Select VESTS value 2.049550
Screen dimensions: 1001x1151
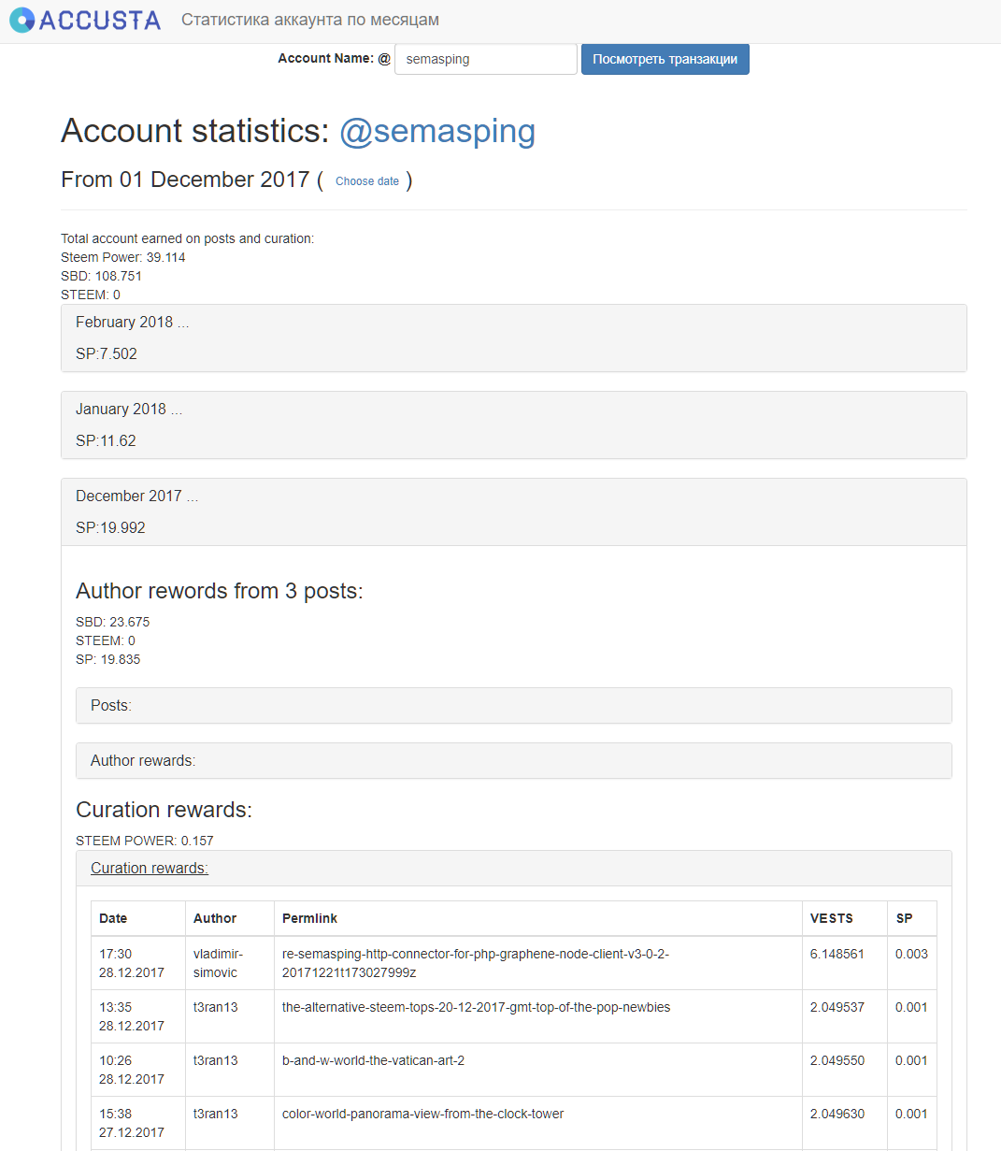point(837,1060)
